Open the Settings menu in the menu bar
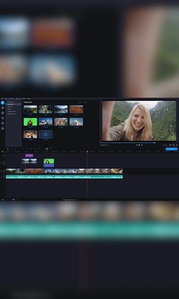Viewport: 179px width, 299px height. [x=18, y=99]
